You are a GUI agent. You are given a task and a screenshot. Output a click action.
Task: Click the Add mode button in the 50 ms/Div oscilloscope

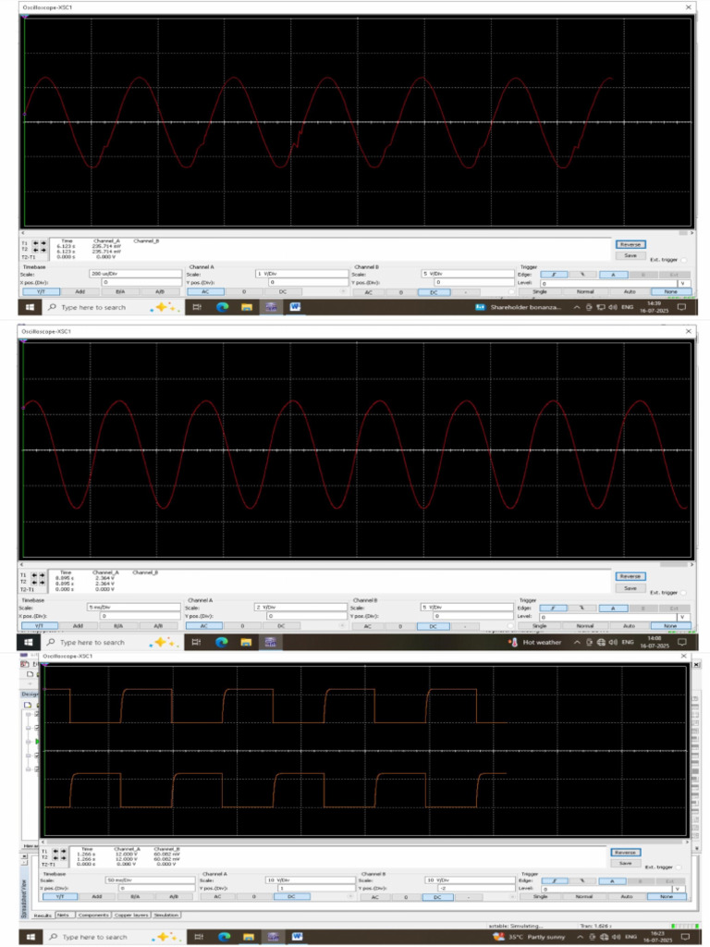click(96, 897)
